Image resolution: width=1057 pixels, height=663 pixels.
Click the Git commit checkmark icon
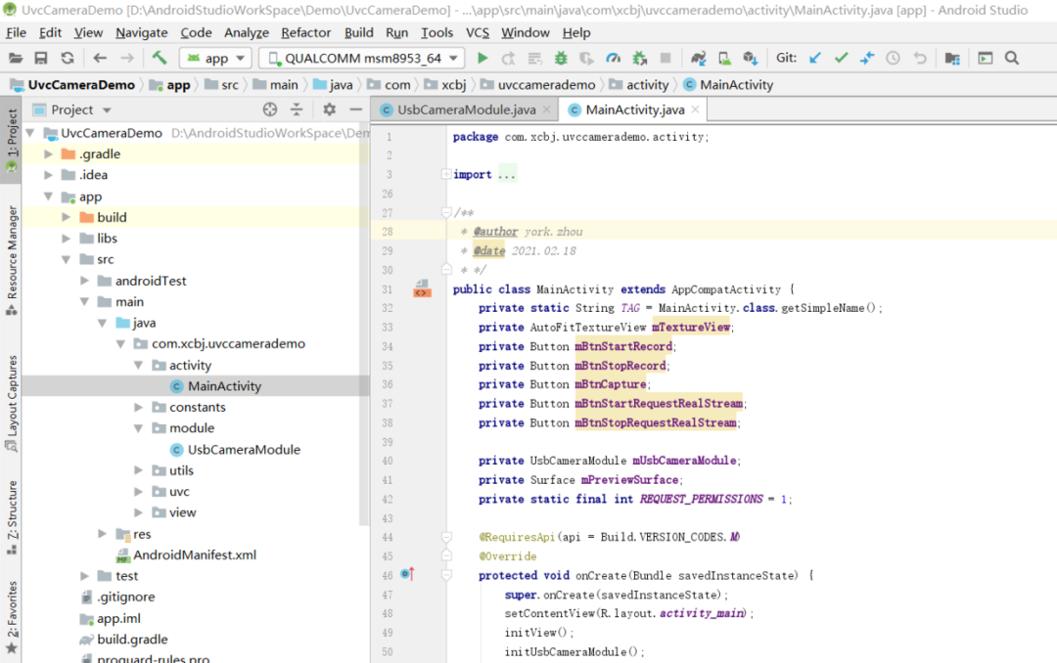point(841,59)
